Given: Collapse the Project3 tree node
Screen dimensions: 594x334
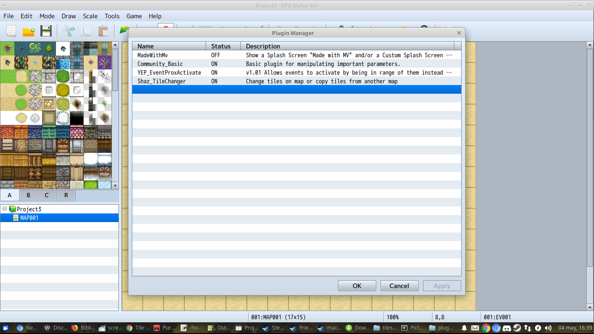Looking at the screenshot, I should (x=4, y=209).
